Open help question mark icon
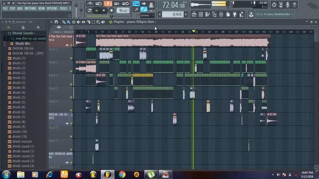This screenshot has width=319, height=179. click(x=295, y=4)
